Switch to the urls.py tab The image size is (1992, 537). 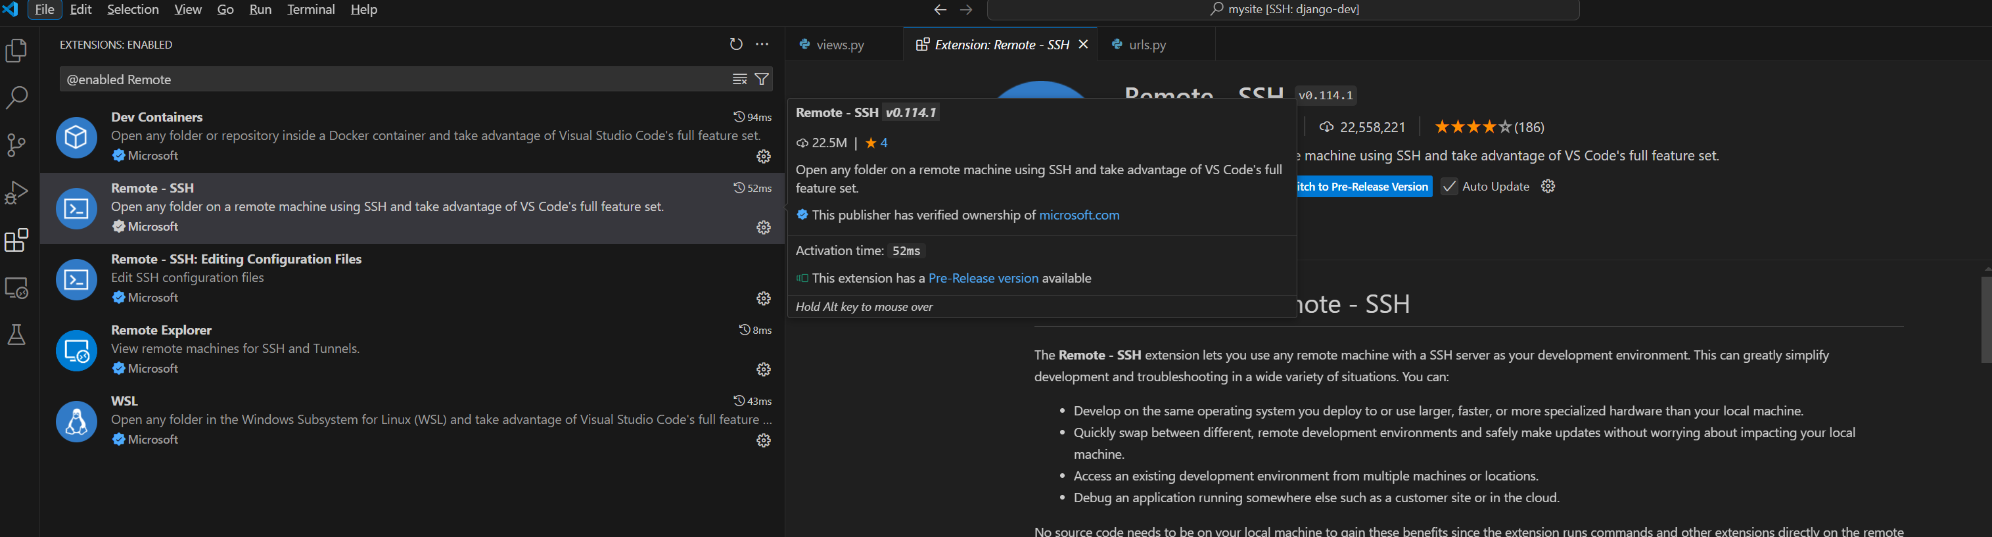click(x=1156, y=45)
